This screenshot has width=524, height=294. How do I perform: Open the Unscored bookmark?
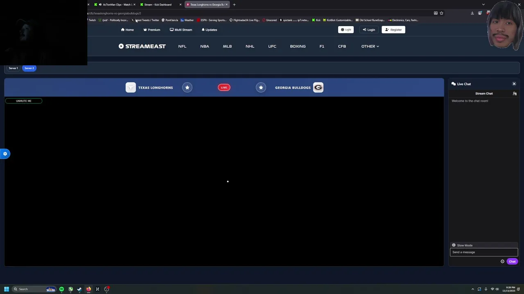[269, 20]
